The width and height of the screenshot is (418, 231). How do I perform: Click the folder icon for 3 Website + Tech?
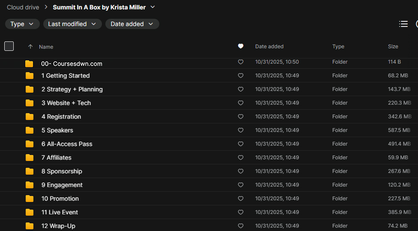click(30, 103)
